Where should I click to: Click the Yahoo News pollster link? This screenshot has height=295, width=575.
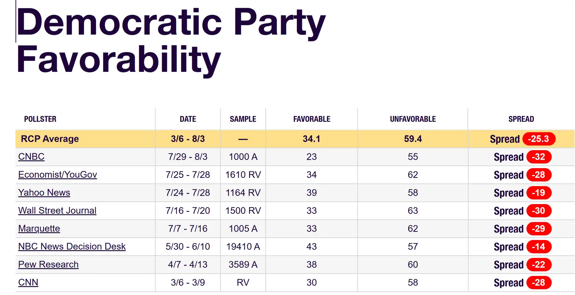pyautogui.click(x=44, y=193)
